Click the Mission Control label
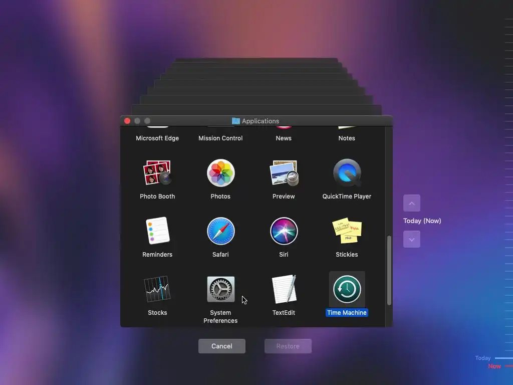Viewport: 513px width, 385px height. pos(220,138)
